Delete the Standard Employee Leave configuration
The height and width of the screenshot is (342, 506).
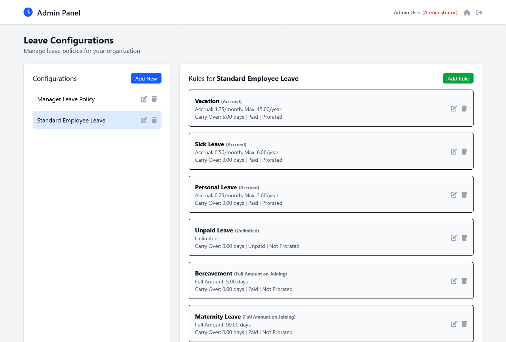click(x=154, y=120)
